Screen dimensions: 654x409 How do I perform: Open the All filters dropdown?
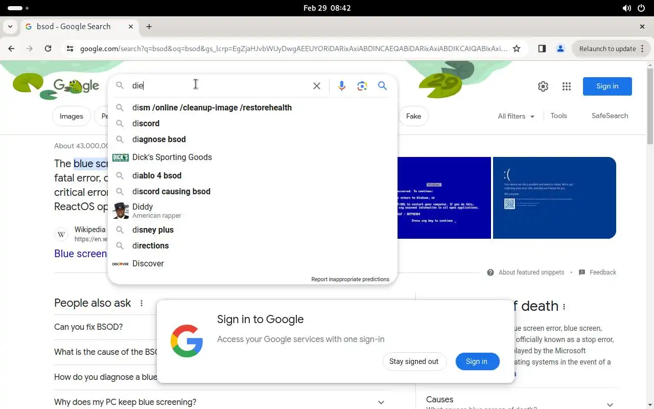click(x=516, y=116)
